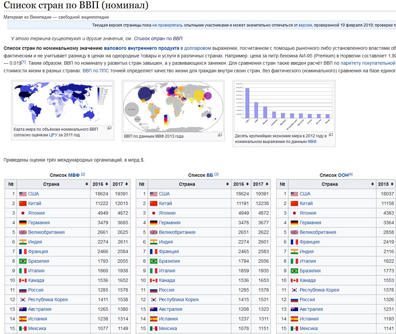Screen dimensions: 396x334
Task: Click the Russia flag in World Bank list
Action: click(154, 290)
